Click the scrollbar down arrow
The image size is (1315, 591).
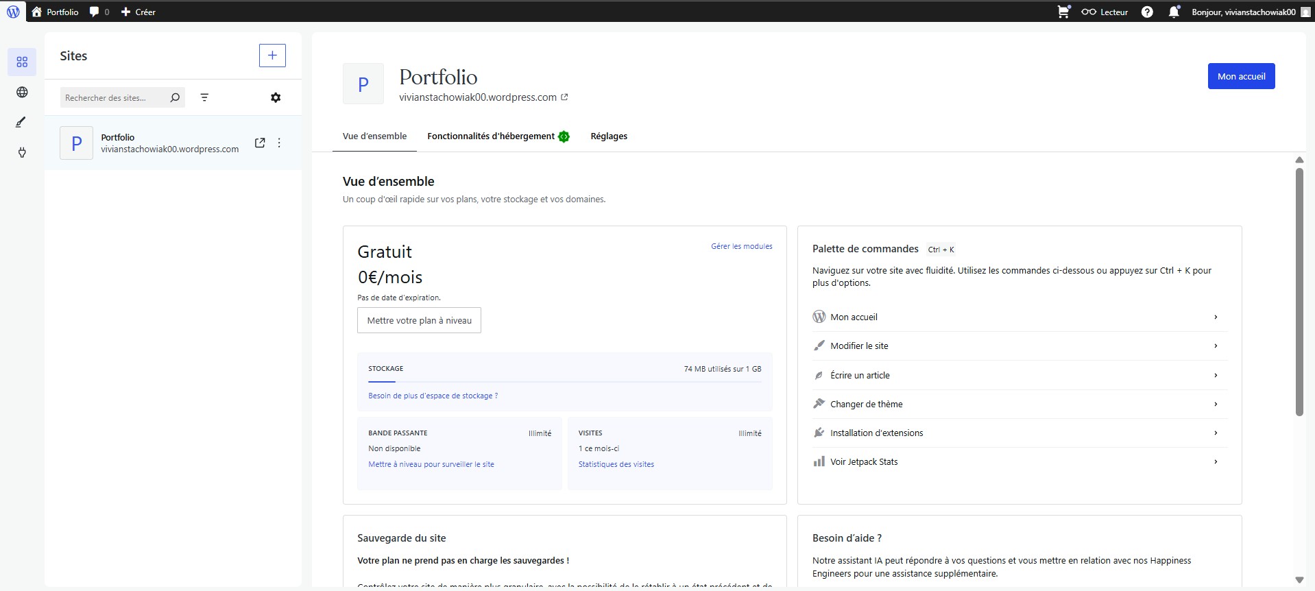1299,580
